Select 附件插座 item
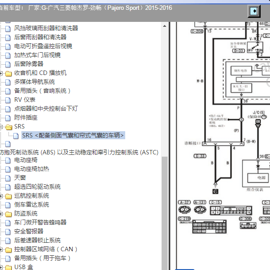This screenshot has height=270, width=270. point(26,118)
